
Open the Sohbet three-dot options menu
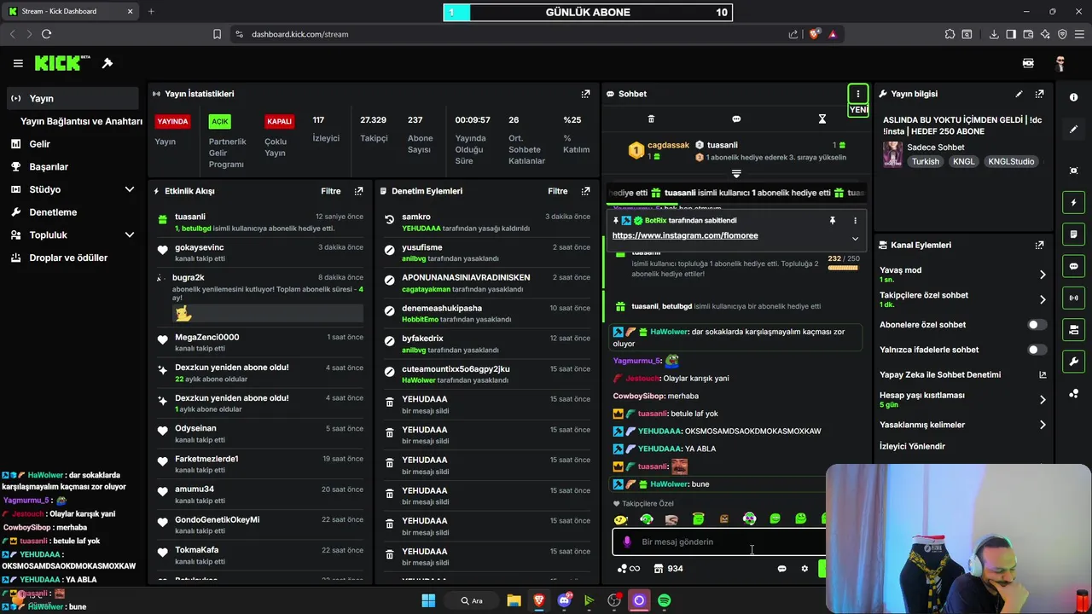858,94
